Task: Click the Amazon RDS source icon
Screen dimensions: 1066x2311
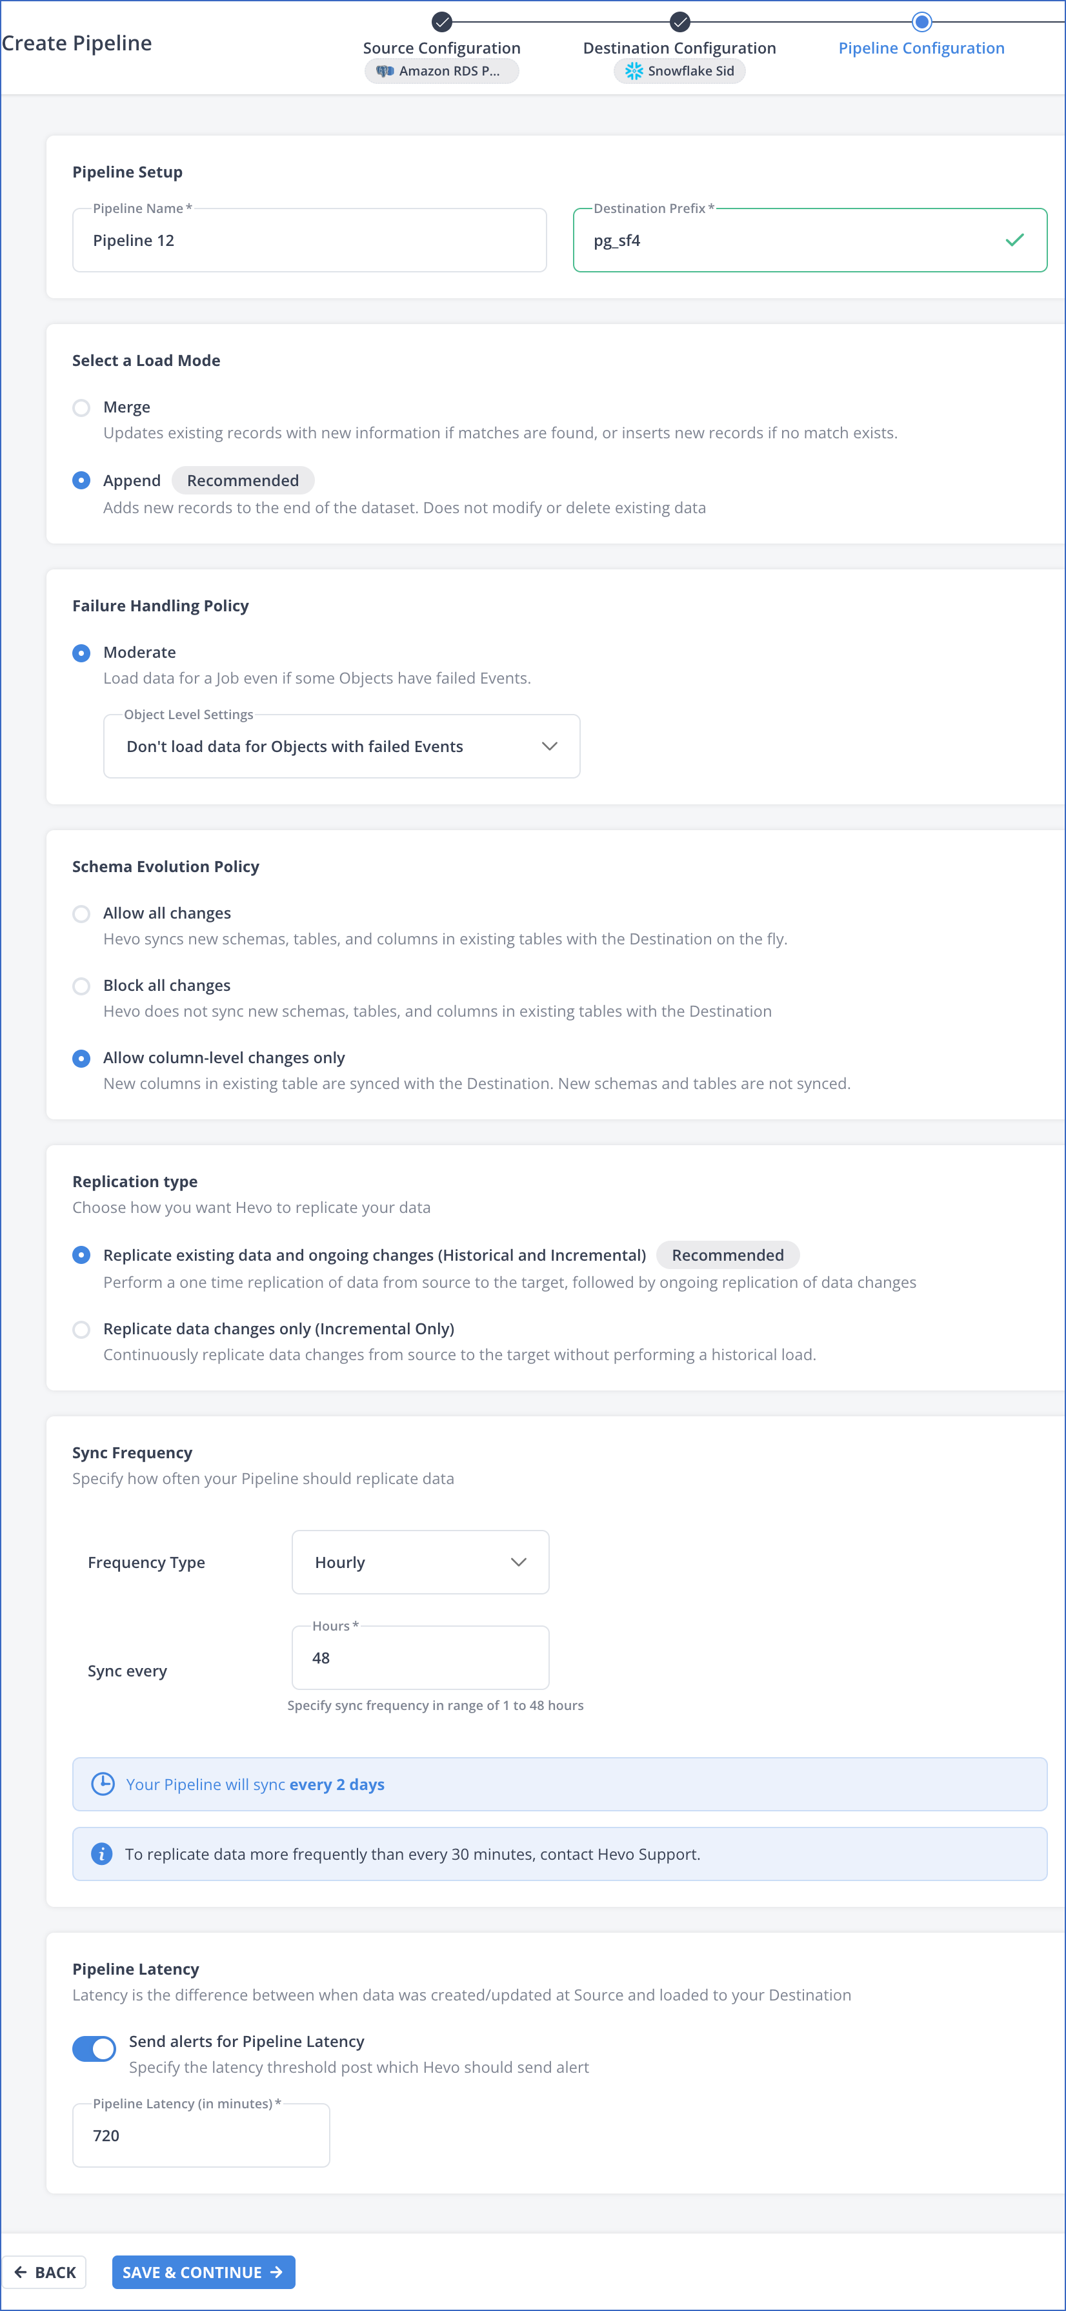Action: [x=385, y=71]
